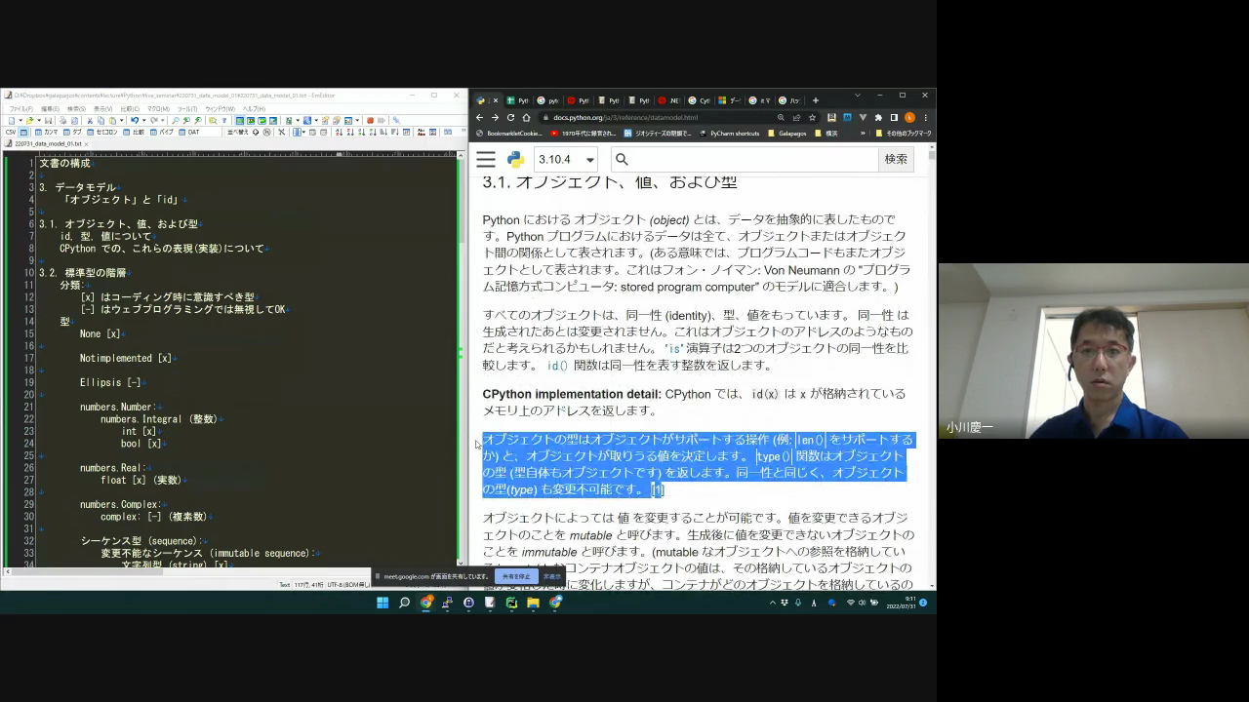Open hidden bookmarks via the chevron
The height and width of the screenshot is (702, 1249).
click(x=863, y=134)
